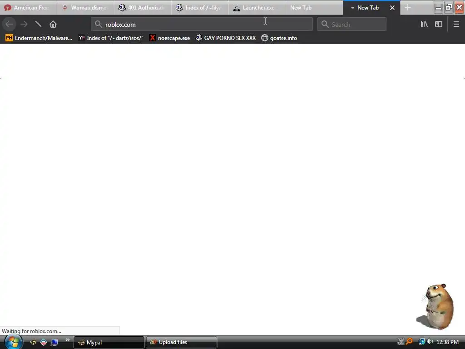Switch to the Launcher.exe tab
This screenshot has height=349, width=465.
pos(257,8)
